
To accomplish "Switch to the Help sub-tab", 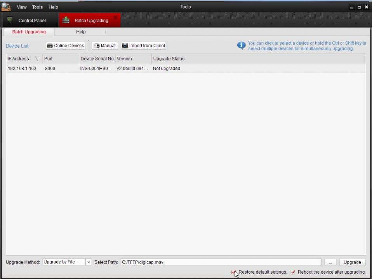I will tap(81, 32).
